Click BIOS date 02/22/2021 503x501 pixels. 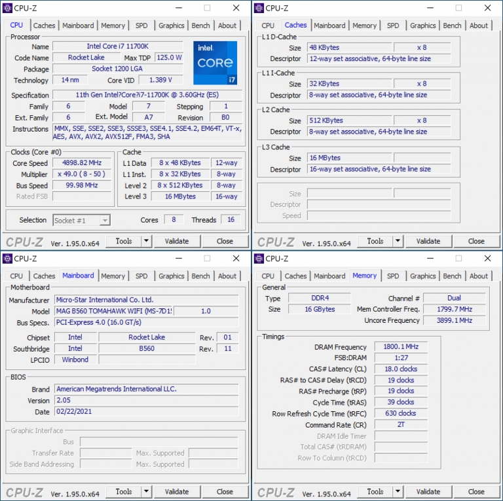point(146,411)
